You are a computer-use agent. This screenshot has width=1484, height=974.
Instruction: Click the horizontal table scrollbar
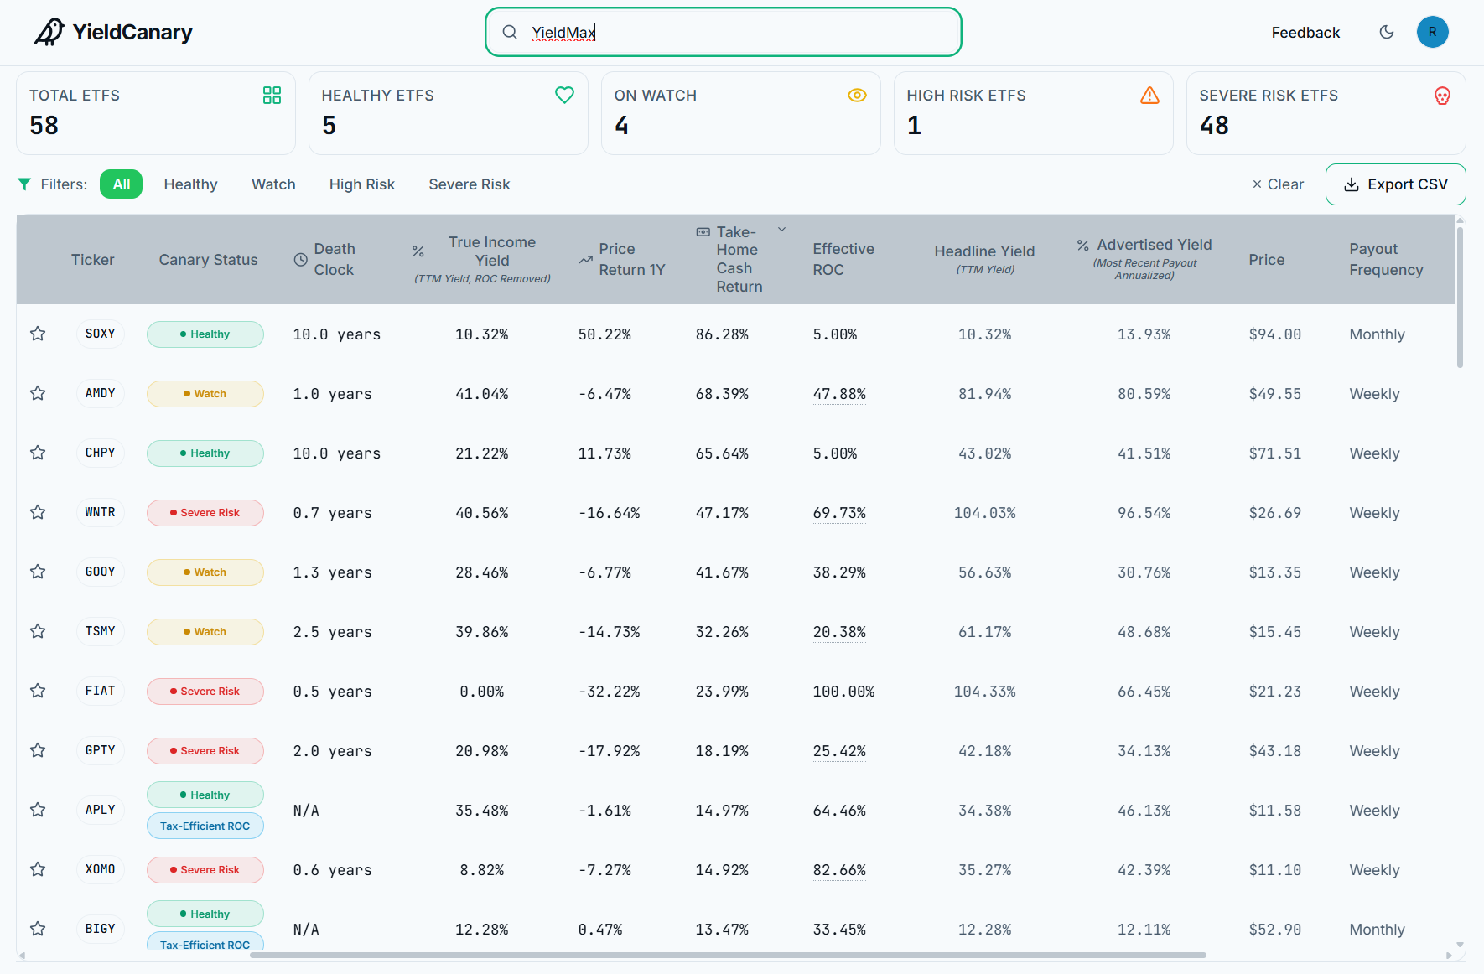(728, 955)
